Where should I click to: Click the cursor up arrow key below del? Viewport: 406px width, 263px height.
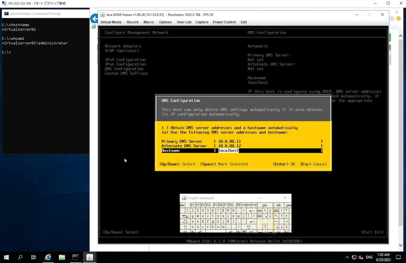pyautogui.click(x=265, y=227)
